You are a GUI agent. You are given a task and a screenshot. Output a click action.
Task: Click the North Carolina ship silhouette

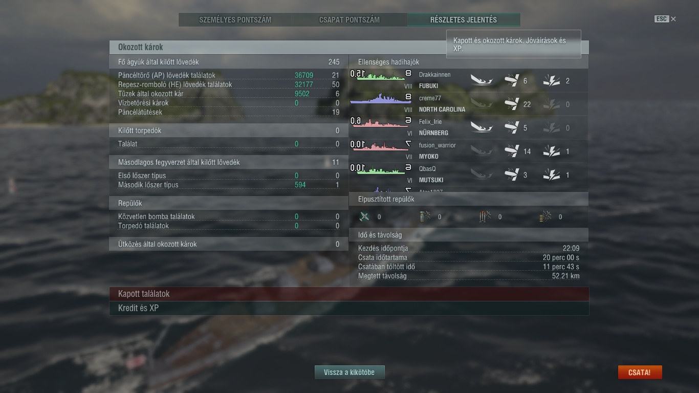[x=381, y=100]
